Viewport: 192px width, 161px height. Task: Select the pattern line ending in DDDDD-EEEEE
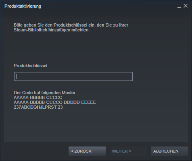pyautogui.click(x=55, y=102)
